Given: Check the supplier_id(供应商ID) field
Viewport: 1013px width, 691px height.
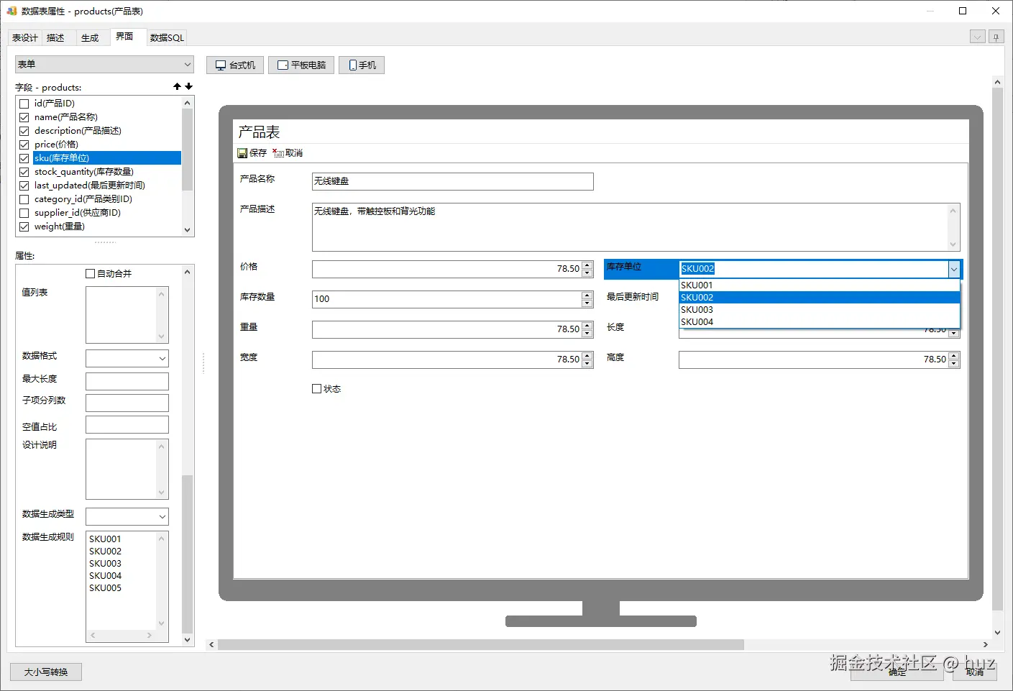Looking at the screenshot, I should point(24,213).
